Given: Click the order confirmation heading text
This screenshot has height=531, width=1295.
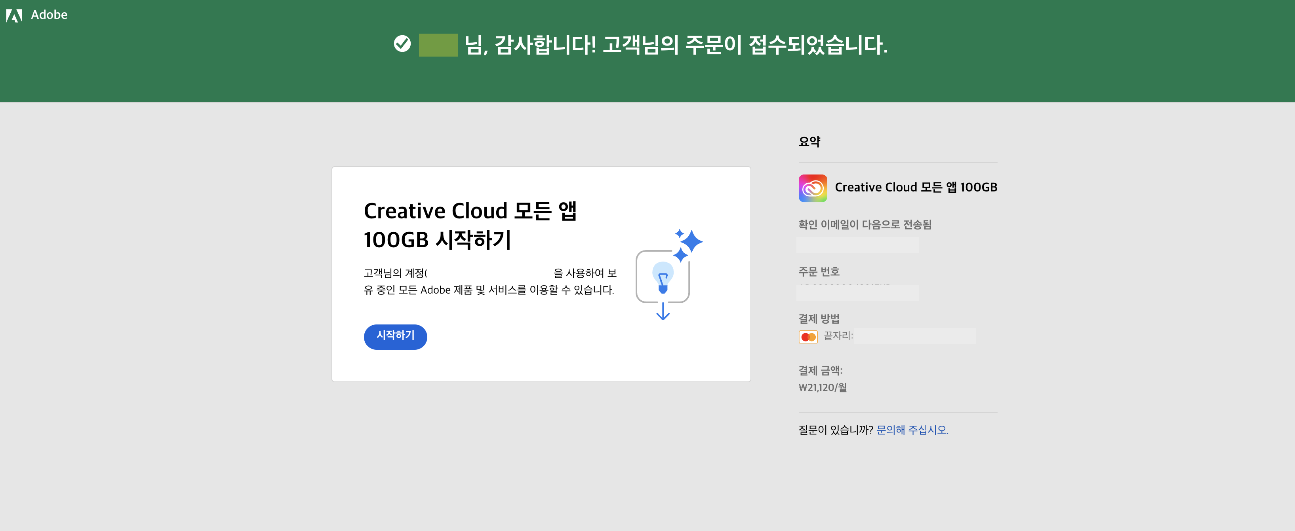Looking at the screenshot, I should tap(676, 45).
